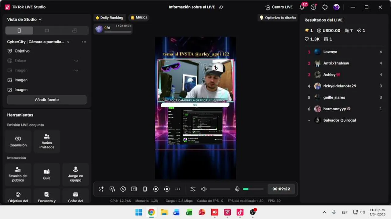Click the 0/6 goal progress widget

[x=113, y=29]
